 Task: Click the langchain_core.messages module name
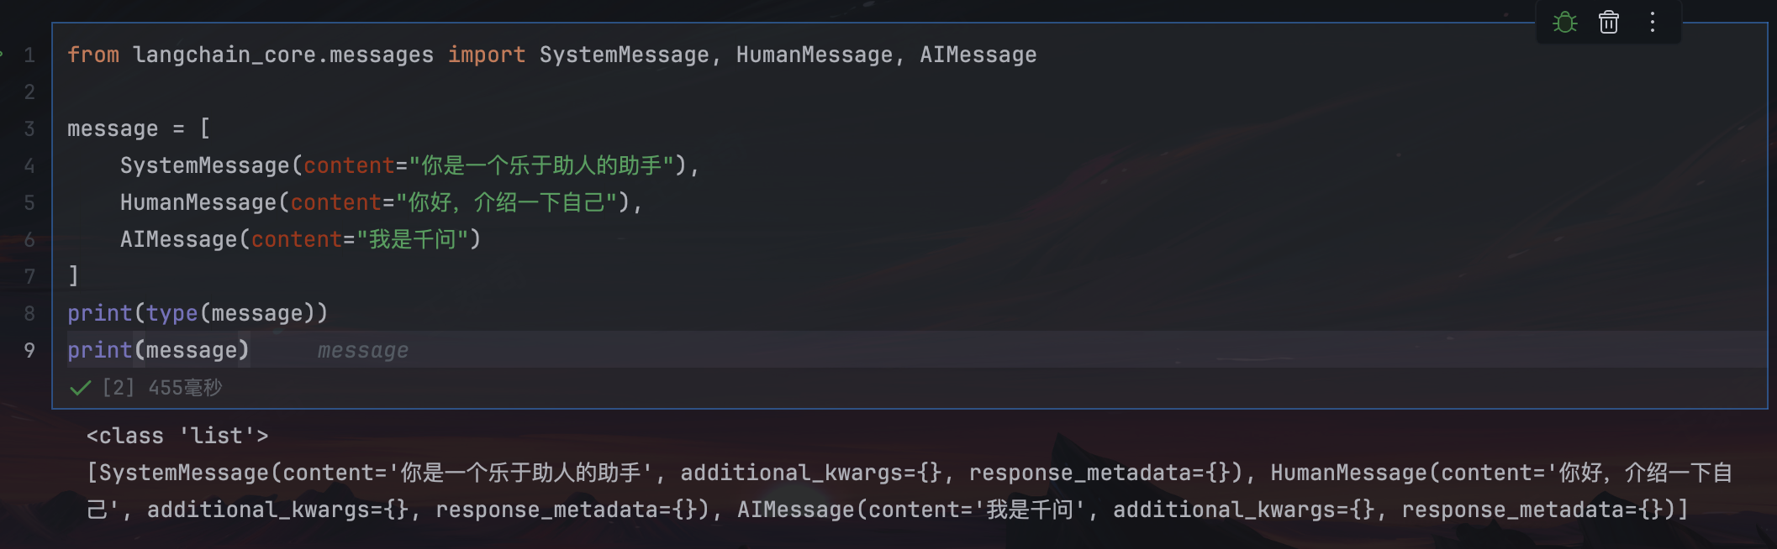[283, 55]
